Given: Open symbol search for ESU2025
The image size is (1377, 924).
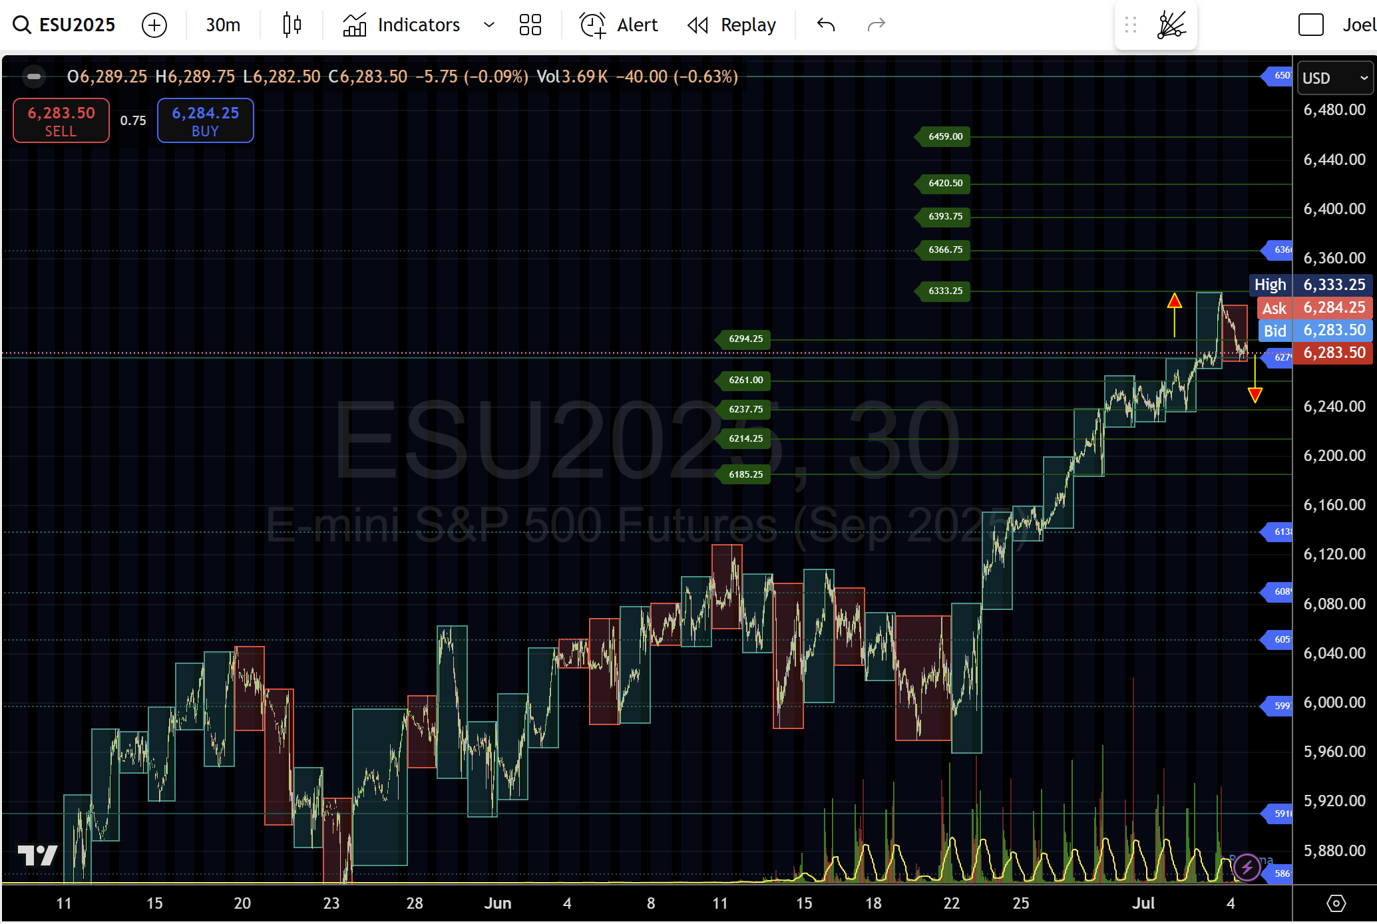Looking at the screenshot, I should (65, 25).
